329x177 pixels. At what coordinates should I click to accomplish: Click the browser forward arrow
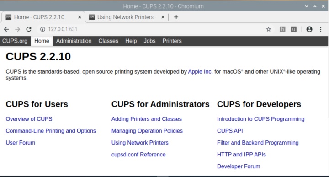[x=18, y=29]
